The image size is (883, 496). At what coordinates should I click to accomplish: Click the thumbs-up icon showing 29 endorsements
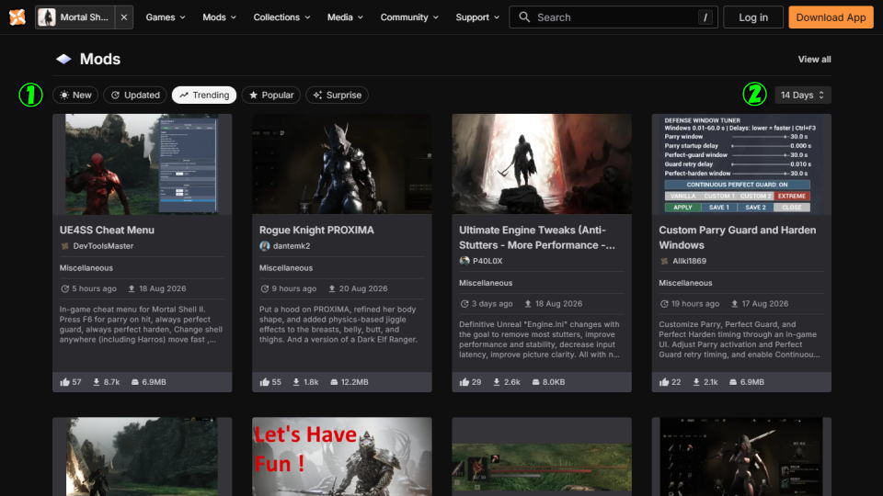tap(464, 382)
